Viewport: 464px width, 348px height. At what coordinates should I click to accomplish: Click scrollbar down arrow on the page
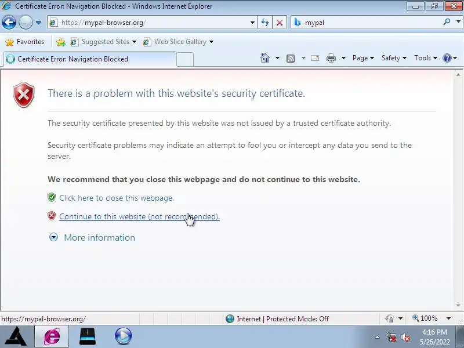click(x=458, y=305)
